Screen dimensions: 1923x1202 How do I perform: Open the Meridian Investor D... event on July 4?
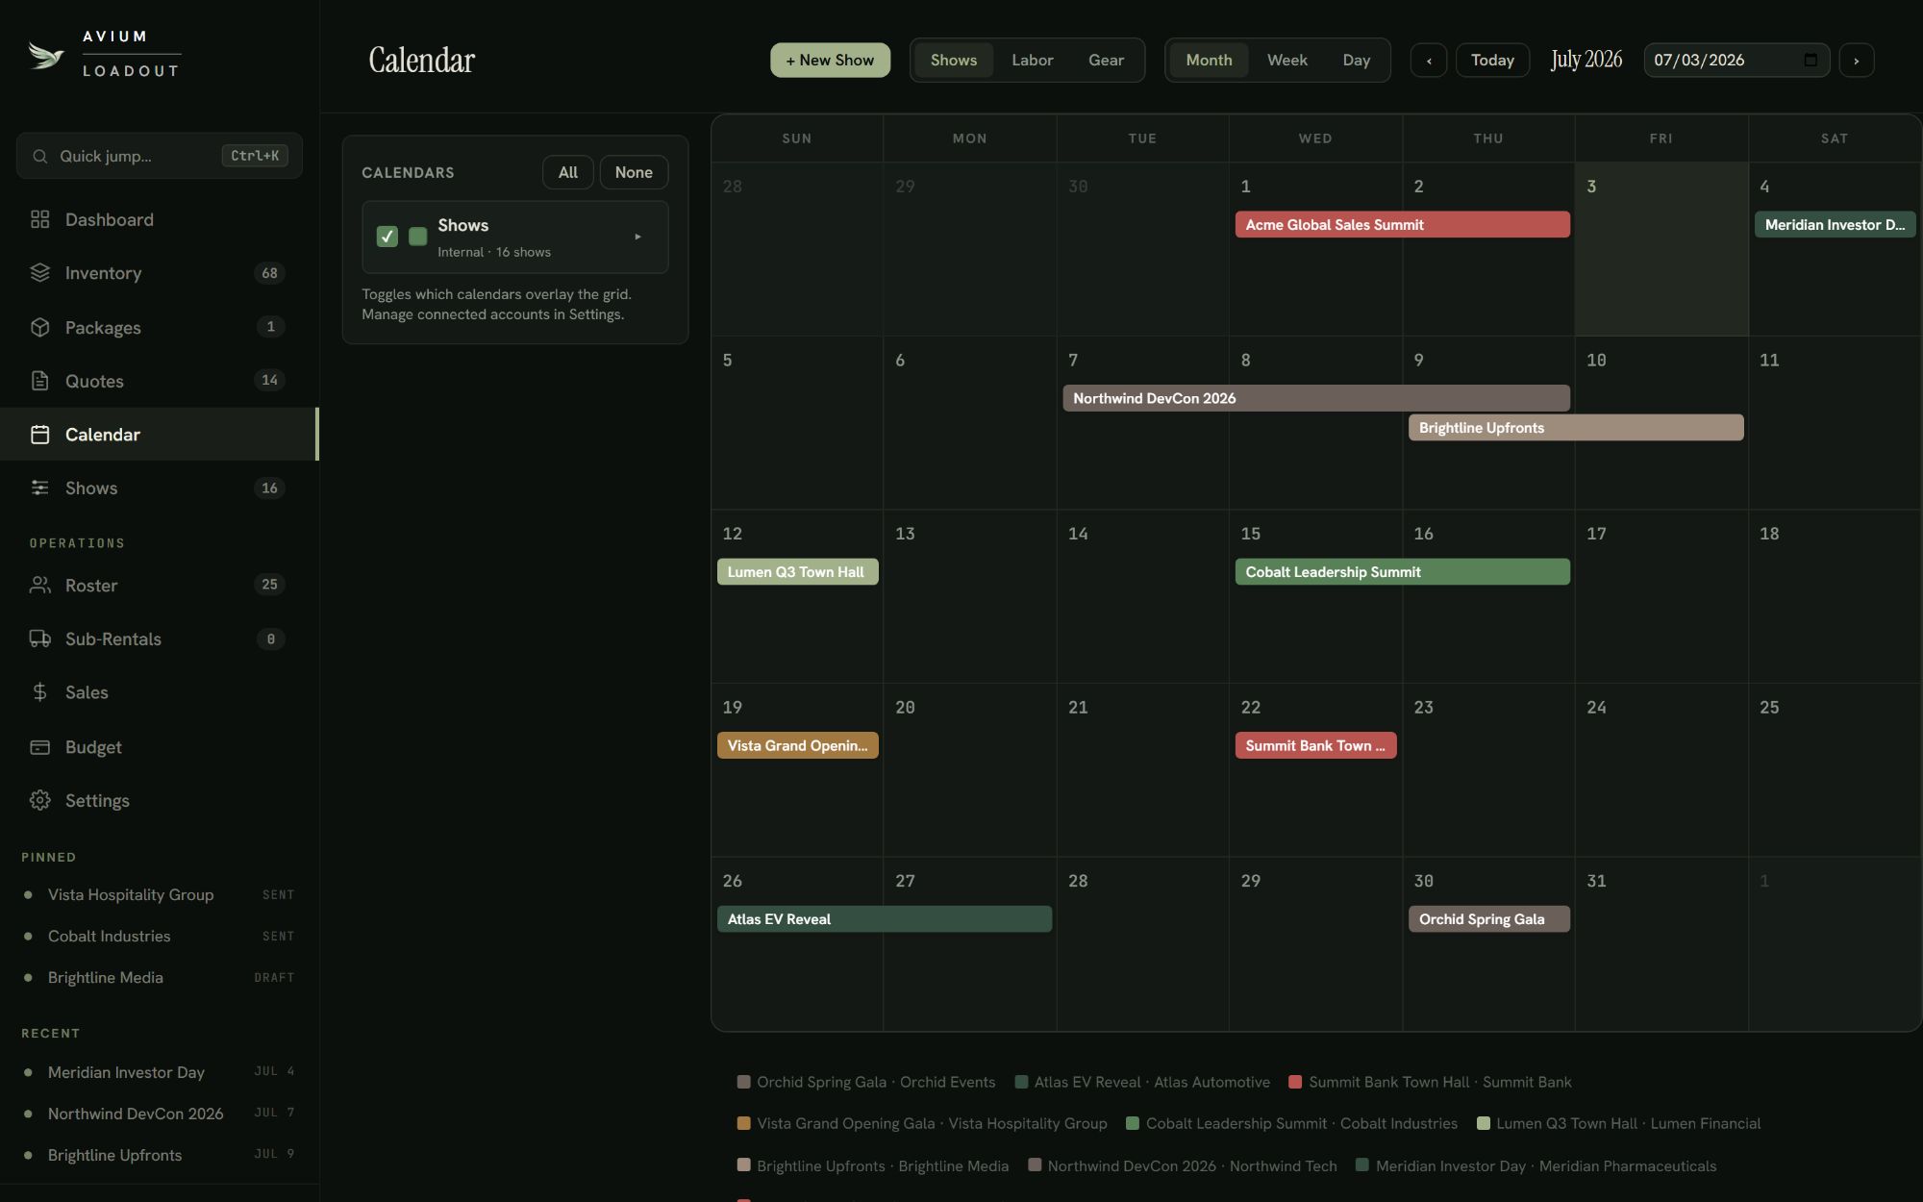point(1836,224)
